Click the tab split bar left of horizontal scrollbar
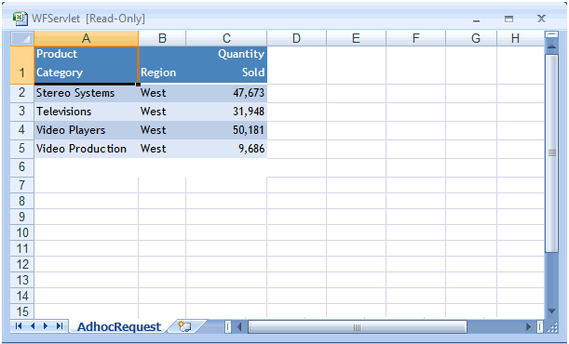The image size is (569, 344). 228,327
